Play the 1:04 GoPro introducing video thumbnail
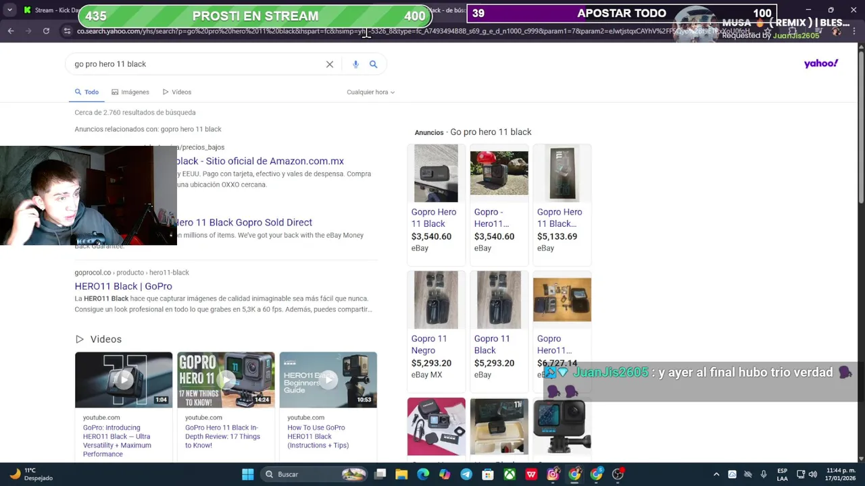Viewport: 865px width, 486px height. [x=124, y=379]
